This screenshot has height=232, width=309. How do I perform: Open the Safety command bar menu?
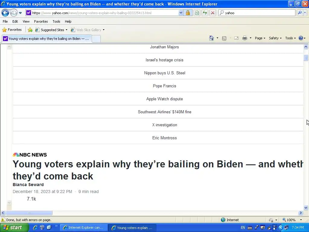pyautogui.click(x=275, y=38)
